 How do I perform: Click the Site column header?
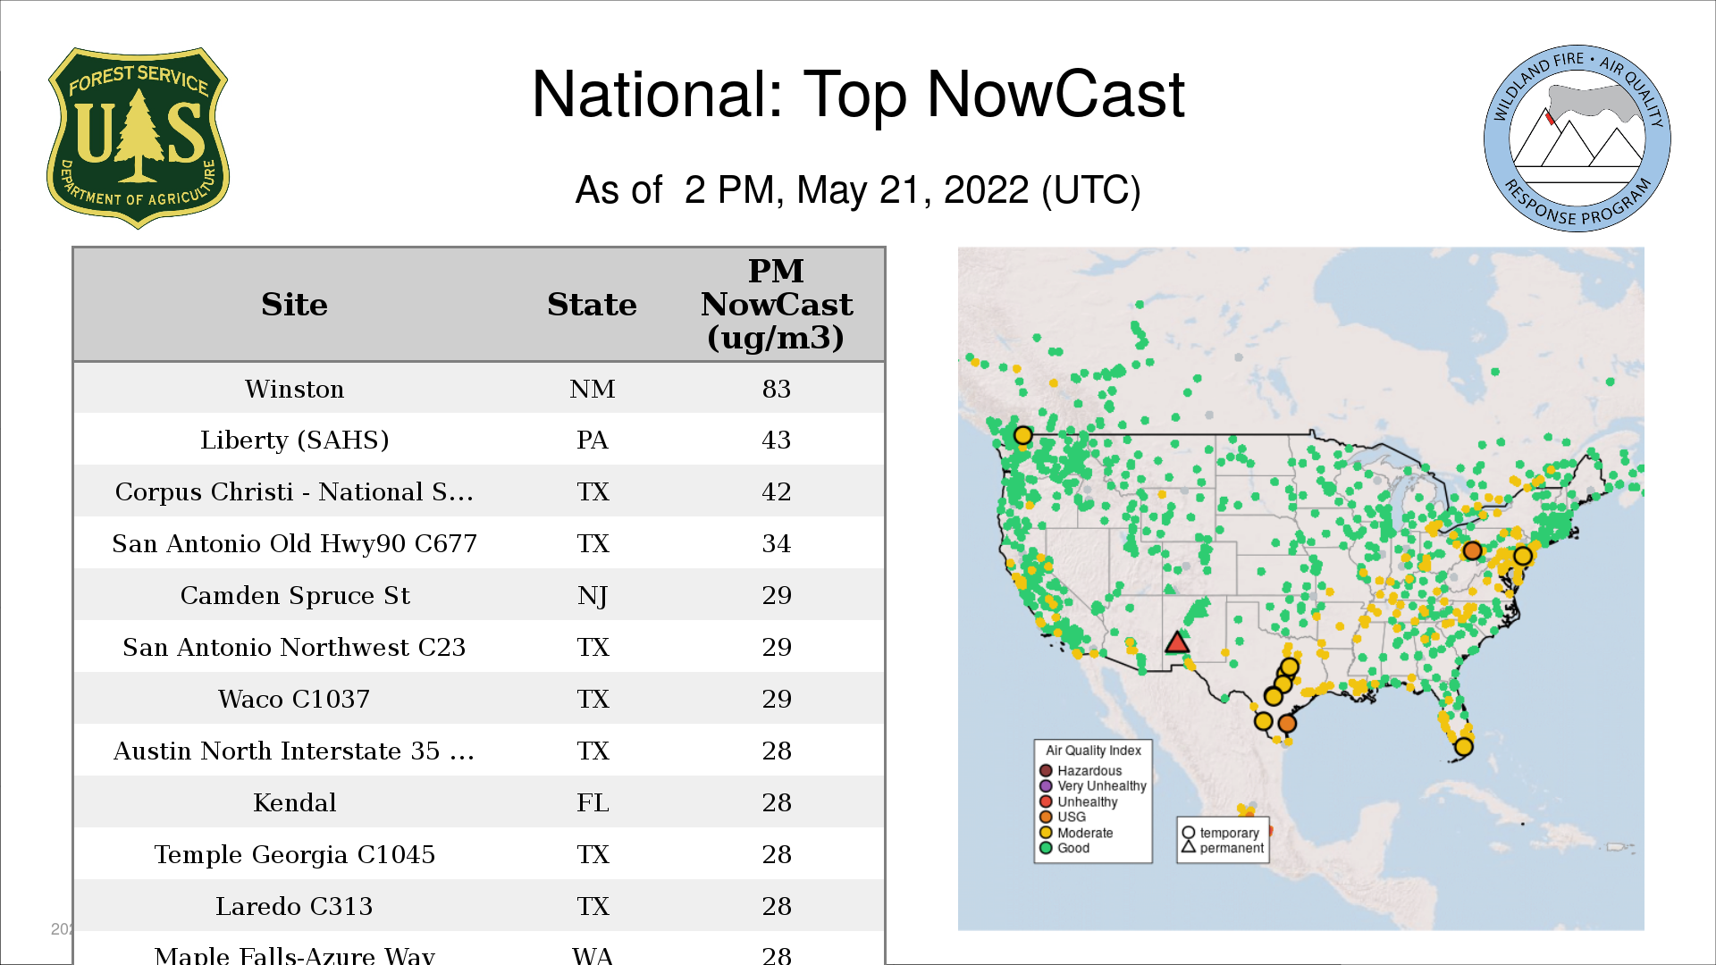[x=294, y=305]
